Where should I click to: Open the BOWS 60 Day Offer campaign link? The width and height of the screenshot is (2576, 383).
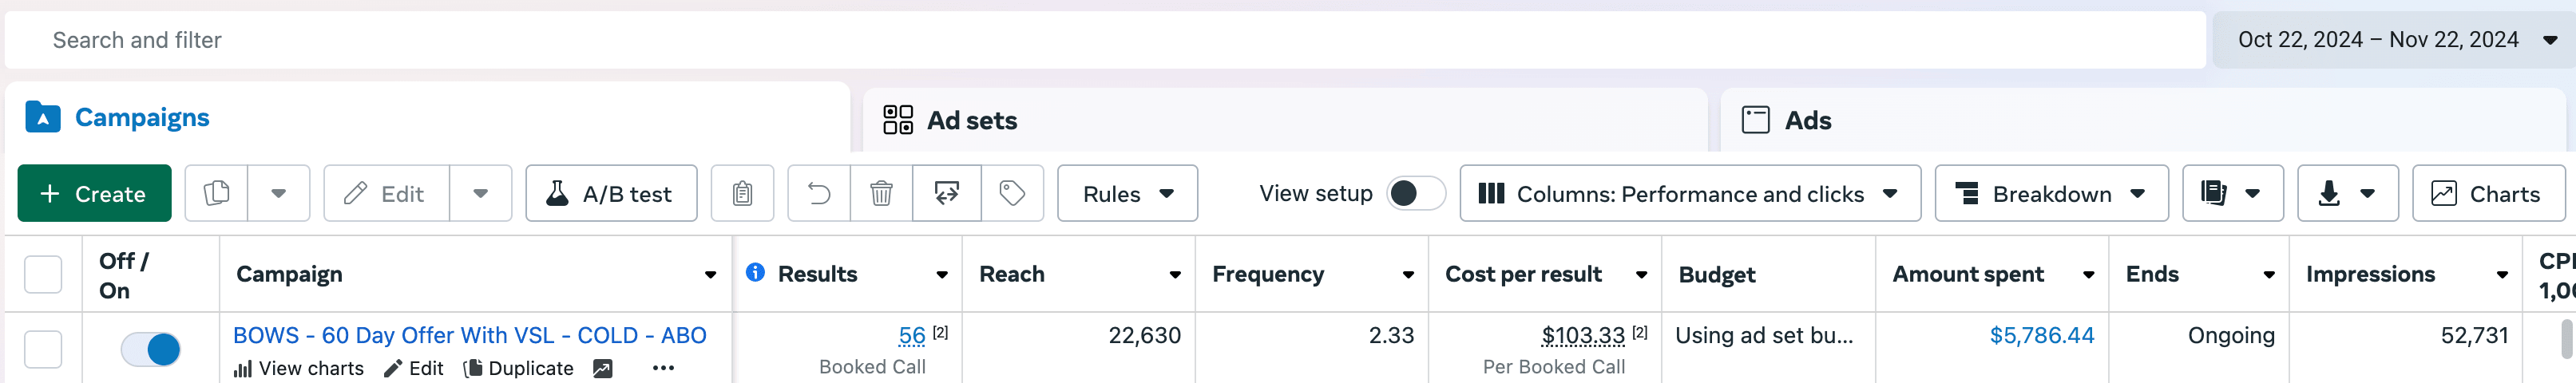[x=469, y=335]
